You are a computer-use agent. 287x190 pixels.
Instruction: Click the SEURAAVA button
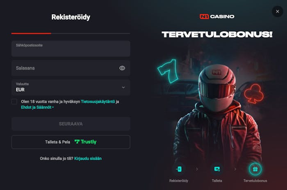pyautogui.click(x=71, y=124)
